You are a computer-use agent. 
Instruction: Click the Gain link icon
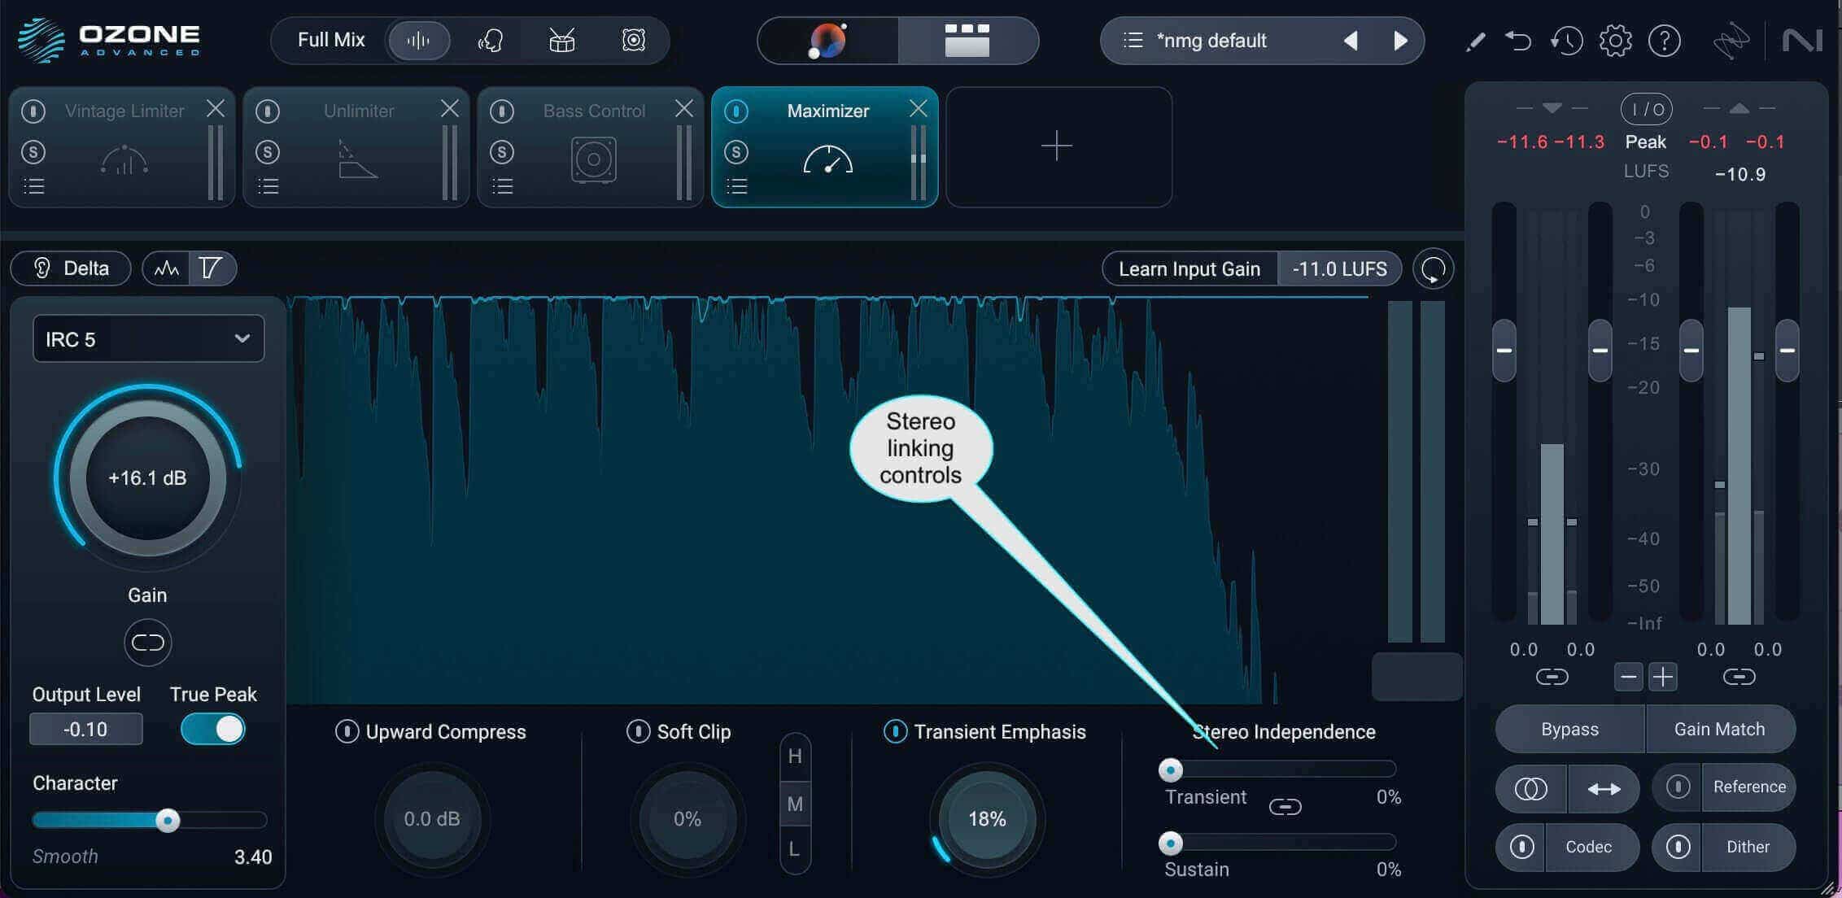[x=147, y=643]
